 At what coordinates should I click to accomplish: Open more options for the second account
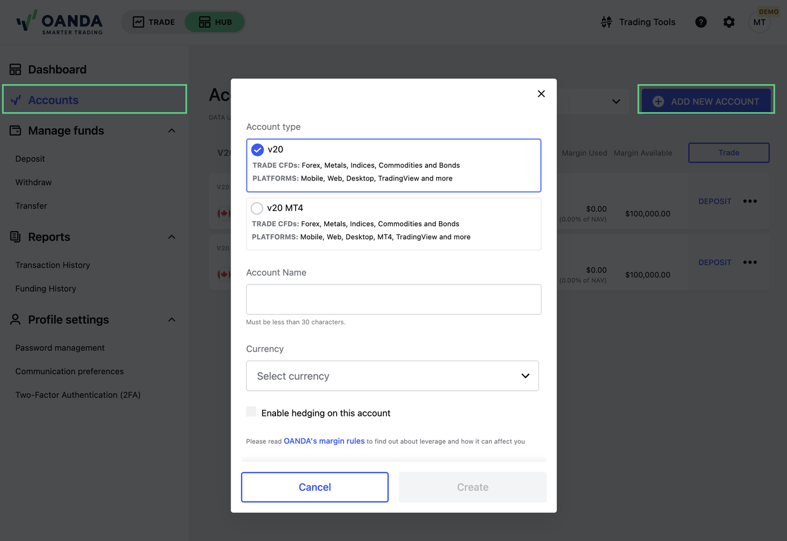pos(750,263)
